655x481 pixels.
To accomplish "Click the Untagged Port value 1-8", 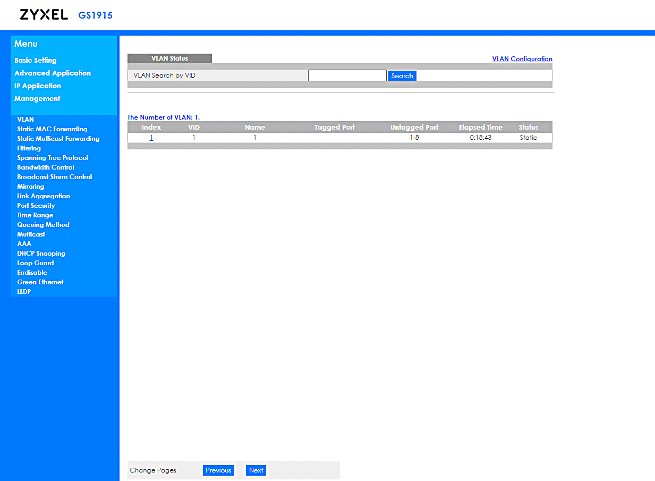I will tap(414, 138).
